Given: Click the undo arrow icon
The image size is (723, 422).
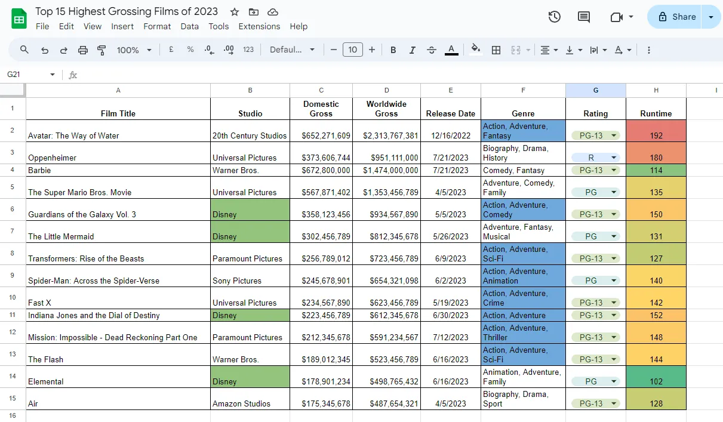Looking at the screenshot, I should [45, 50].
